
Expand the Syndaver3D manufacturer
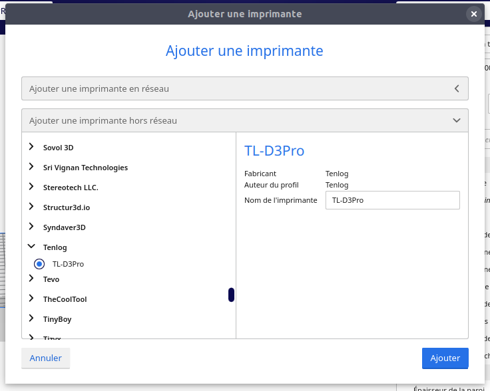[x=31, y=227]
